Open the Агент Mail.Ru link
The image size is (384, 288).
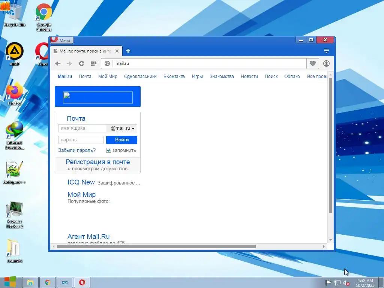(x=88, y=237)
